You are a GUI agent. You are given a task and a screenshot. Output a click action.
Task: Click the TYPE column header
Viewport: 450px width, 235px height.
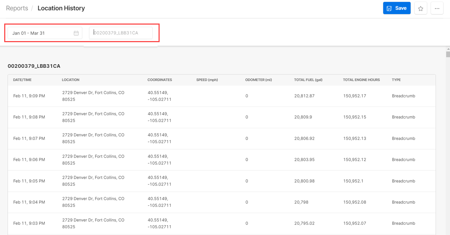(396, 80)
